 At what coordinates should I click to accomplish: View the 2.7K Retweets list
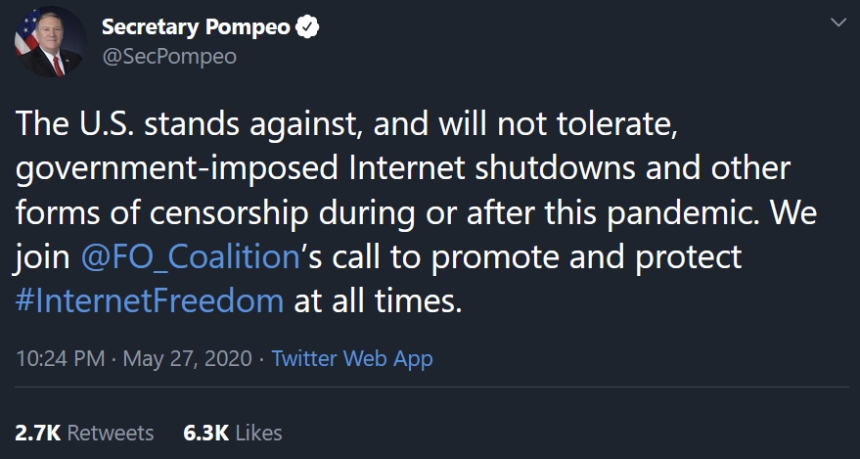pyautogui.click(x=84, y=432)
